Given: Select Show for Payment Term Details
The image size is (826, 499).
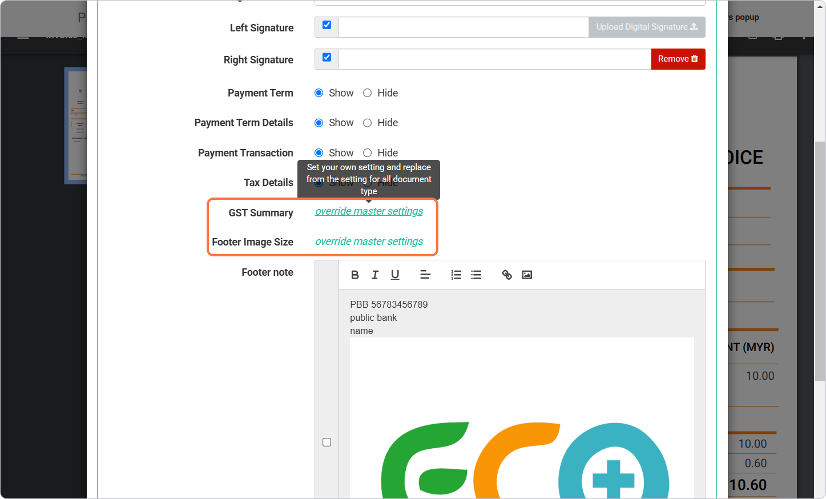Looking at the screenshot, I should point(319,123).
